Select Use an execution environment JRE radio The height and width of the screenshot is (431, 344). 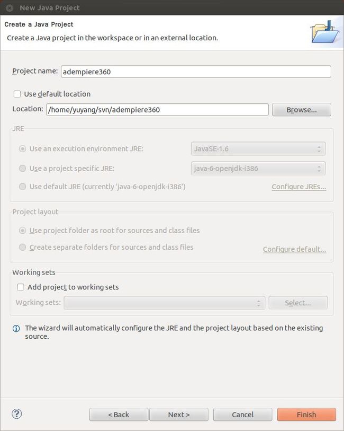pos(23,149)
